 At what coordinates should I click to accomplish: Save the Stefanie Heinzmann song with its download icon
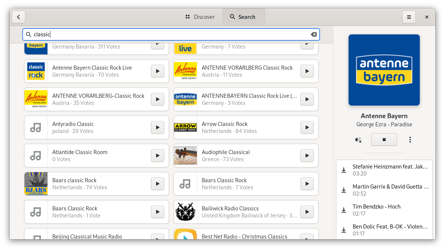pyautogui.click(x=344, y=170)
